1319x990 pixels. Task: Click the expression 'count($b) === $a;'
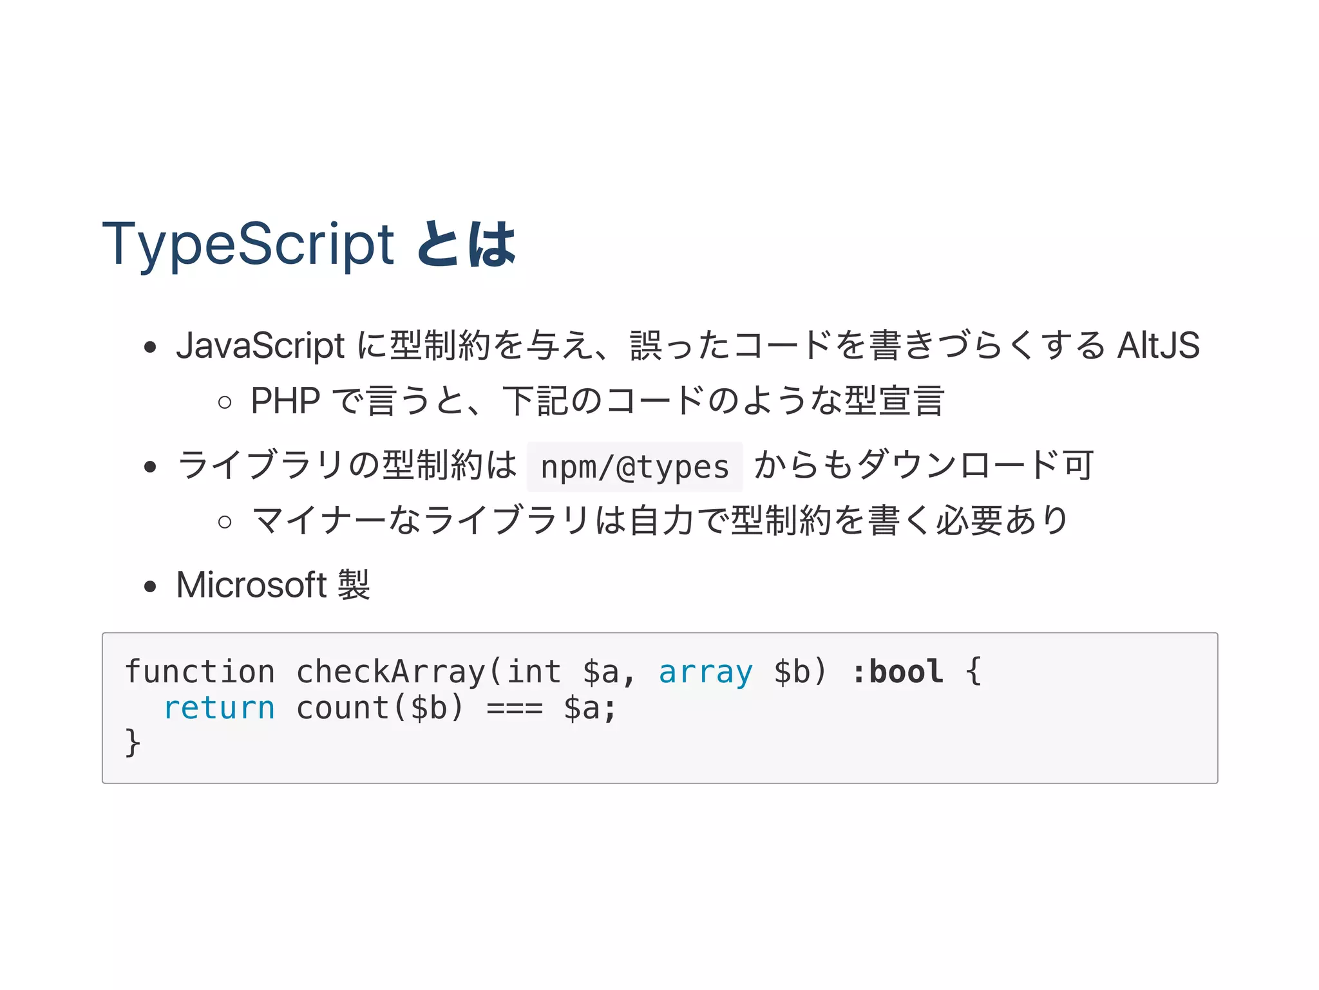pyautogui.click(x=456, y=708)
